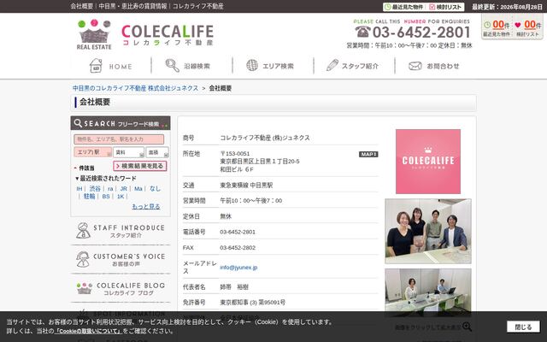Open STAFF INTRODUCE sidebar banner
Viewport: 547px width, 342px height.
(121, 231)
